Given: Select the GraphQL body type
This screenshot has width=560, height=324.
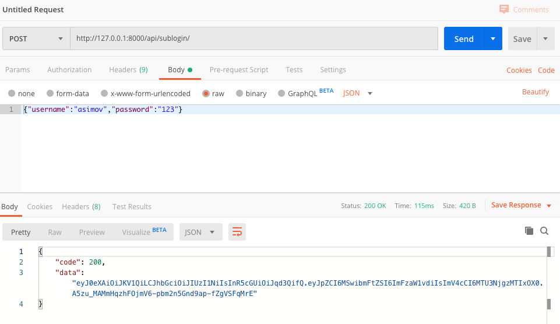Looking at the screenshot, I should coord(281,93).
